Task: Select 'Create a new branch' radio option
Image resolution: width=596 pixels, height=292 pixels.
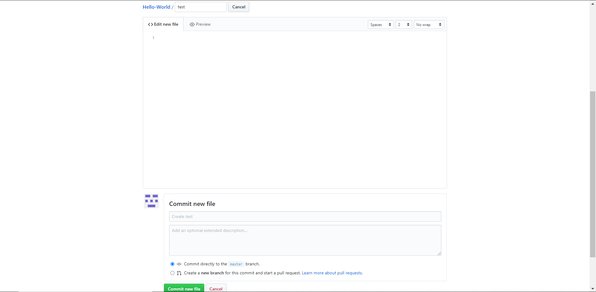Action: tap(172, 273)
